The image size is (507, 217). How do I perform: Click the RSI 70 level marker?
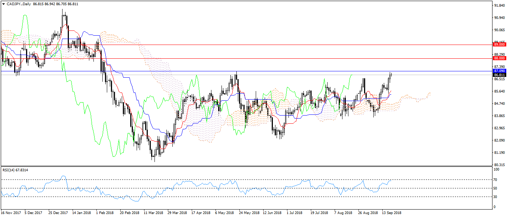[495, 179]
